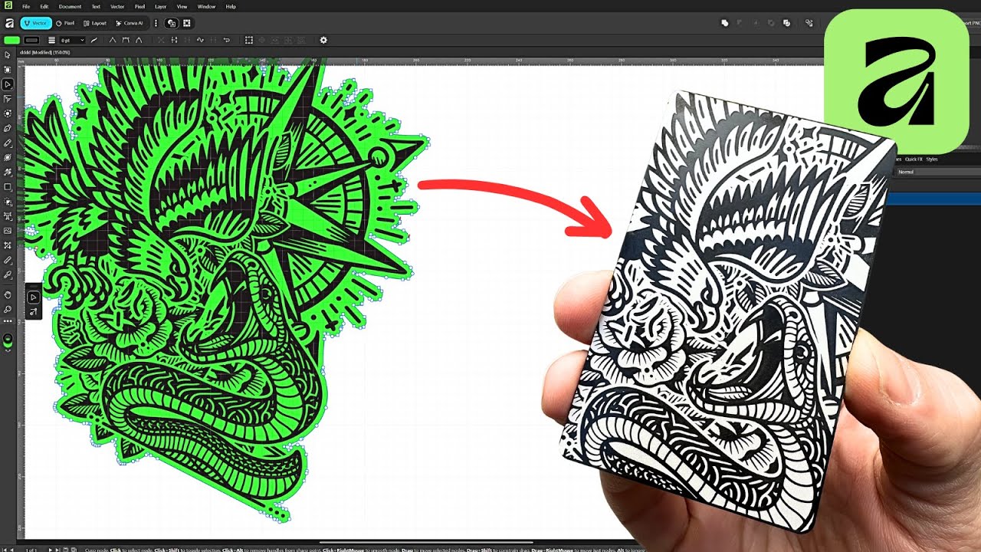
Task: Click the Reverse Curve arrow icon
Action: 226,40
